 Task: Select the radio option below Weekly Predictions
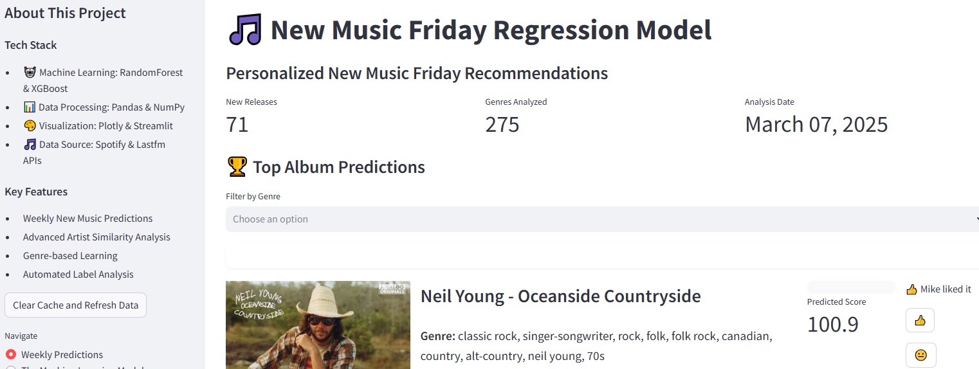click(x=11, y=367)
